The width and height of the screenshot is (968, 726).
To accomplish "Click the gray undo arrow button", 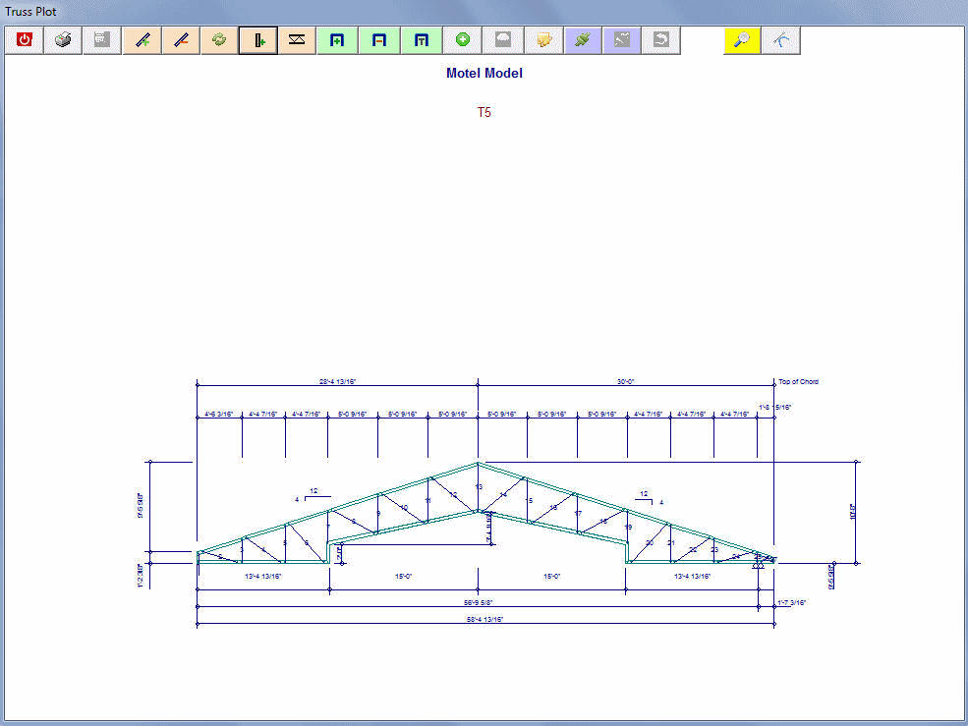I will coord(661,40).
